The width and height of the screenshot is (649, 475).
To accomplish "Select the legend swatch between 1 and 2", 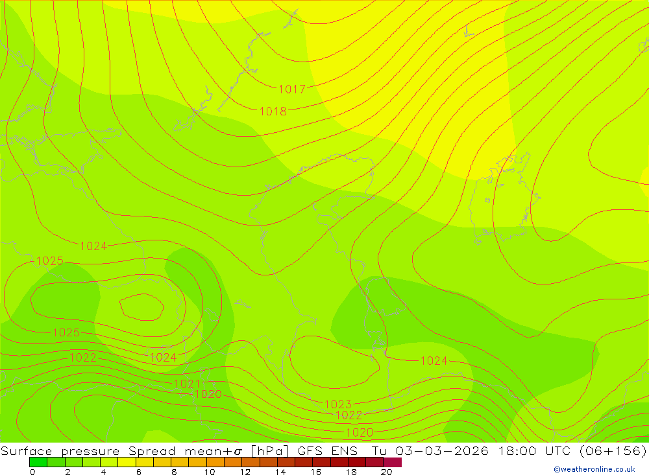I will pos(56,462).
